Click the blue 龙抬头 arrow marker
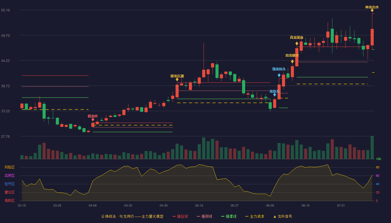391x223 pixels. (x=275, y=95)
